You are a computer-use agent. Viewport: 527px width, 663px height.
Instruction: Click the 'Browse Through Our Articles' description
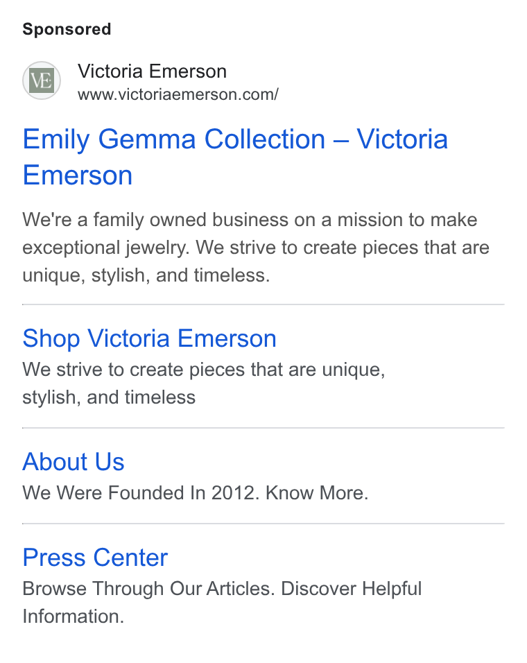tap(149, 589)
